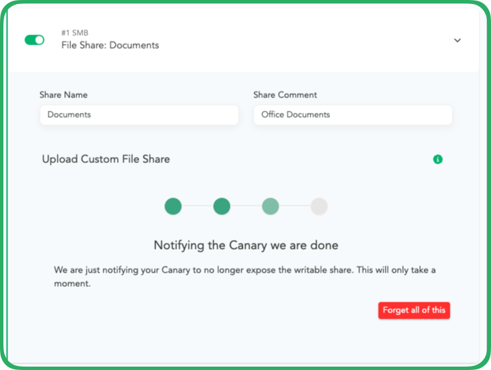The width and height of the screenshot is (491, 370).
Task: Click the #1 SMB label in header
Action: (74, 33)
